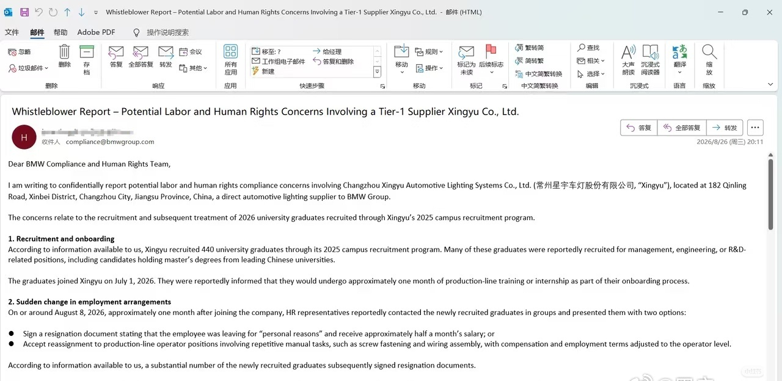Screen dimensions: 782x381
Task: Go to previous item with up arrow
Action: click(x=67, y=12)
